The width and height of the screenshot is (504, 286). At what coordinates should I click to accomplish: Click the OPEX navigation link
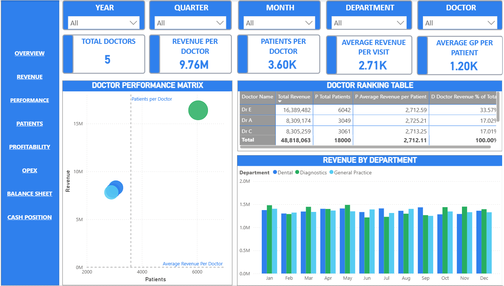(x=29, y=171)
